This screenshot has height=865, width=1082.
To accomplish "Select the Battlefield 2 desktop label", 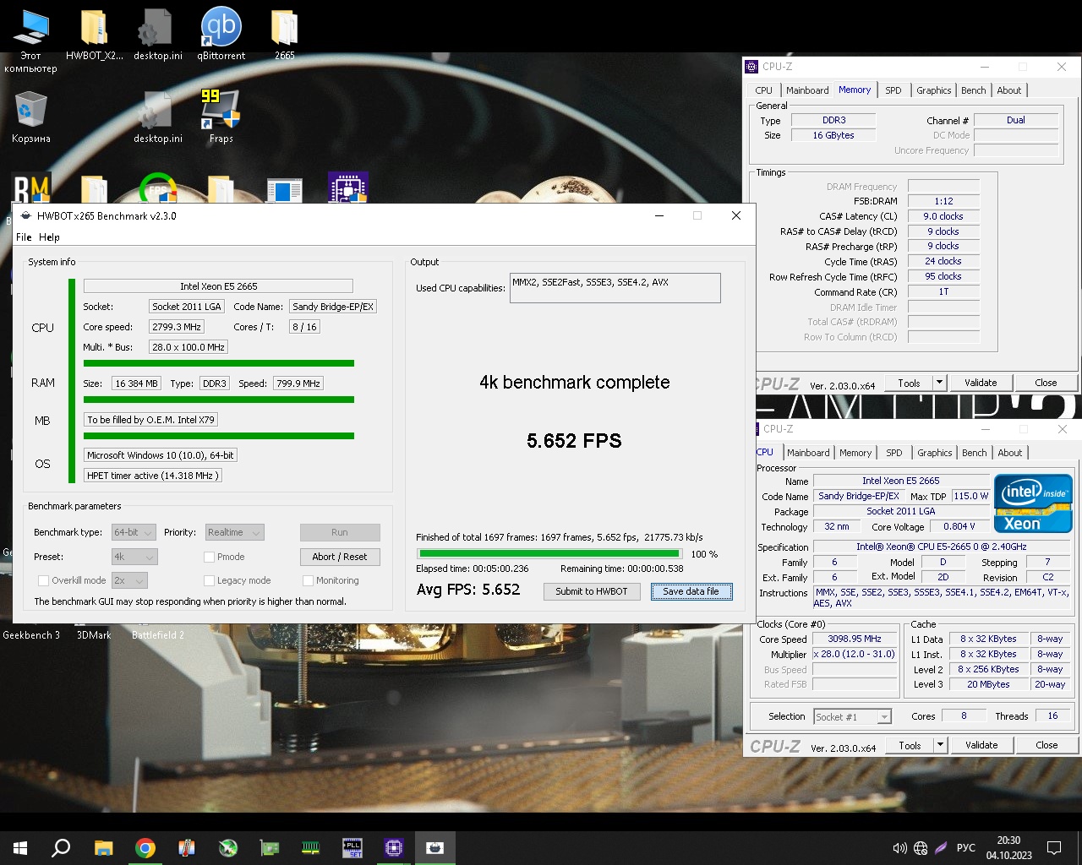I will coord(157,635).
